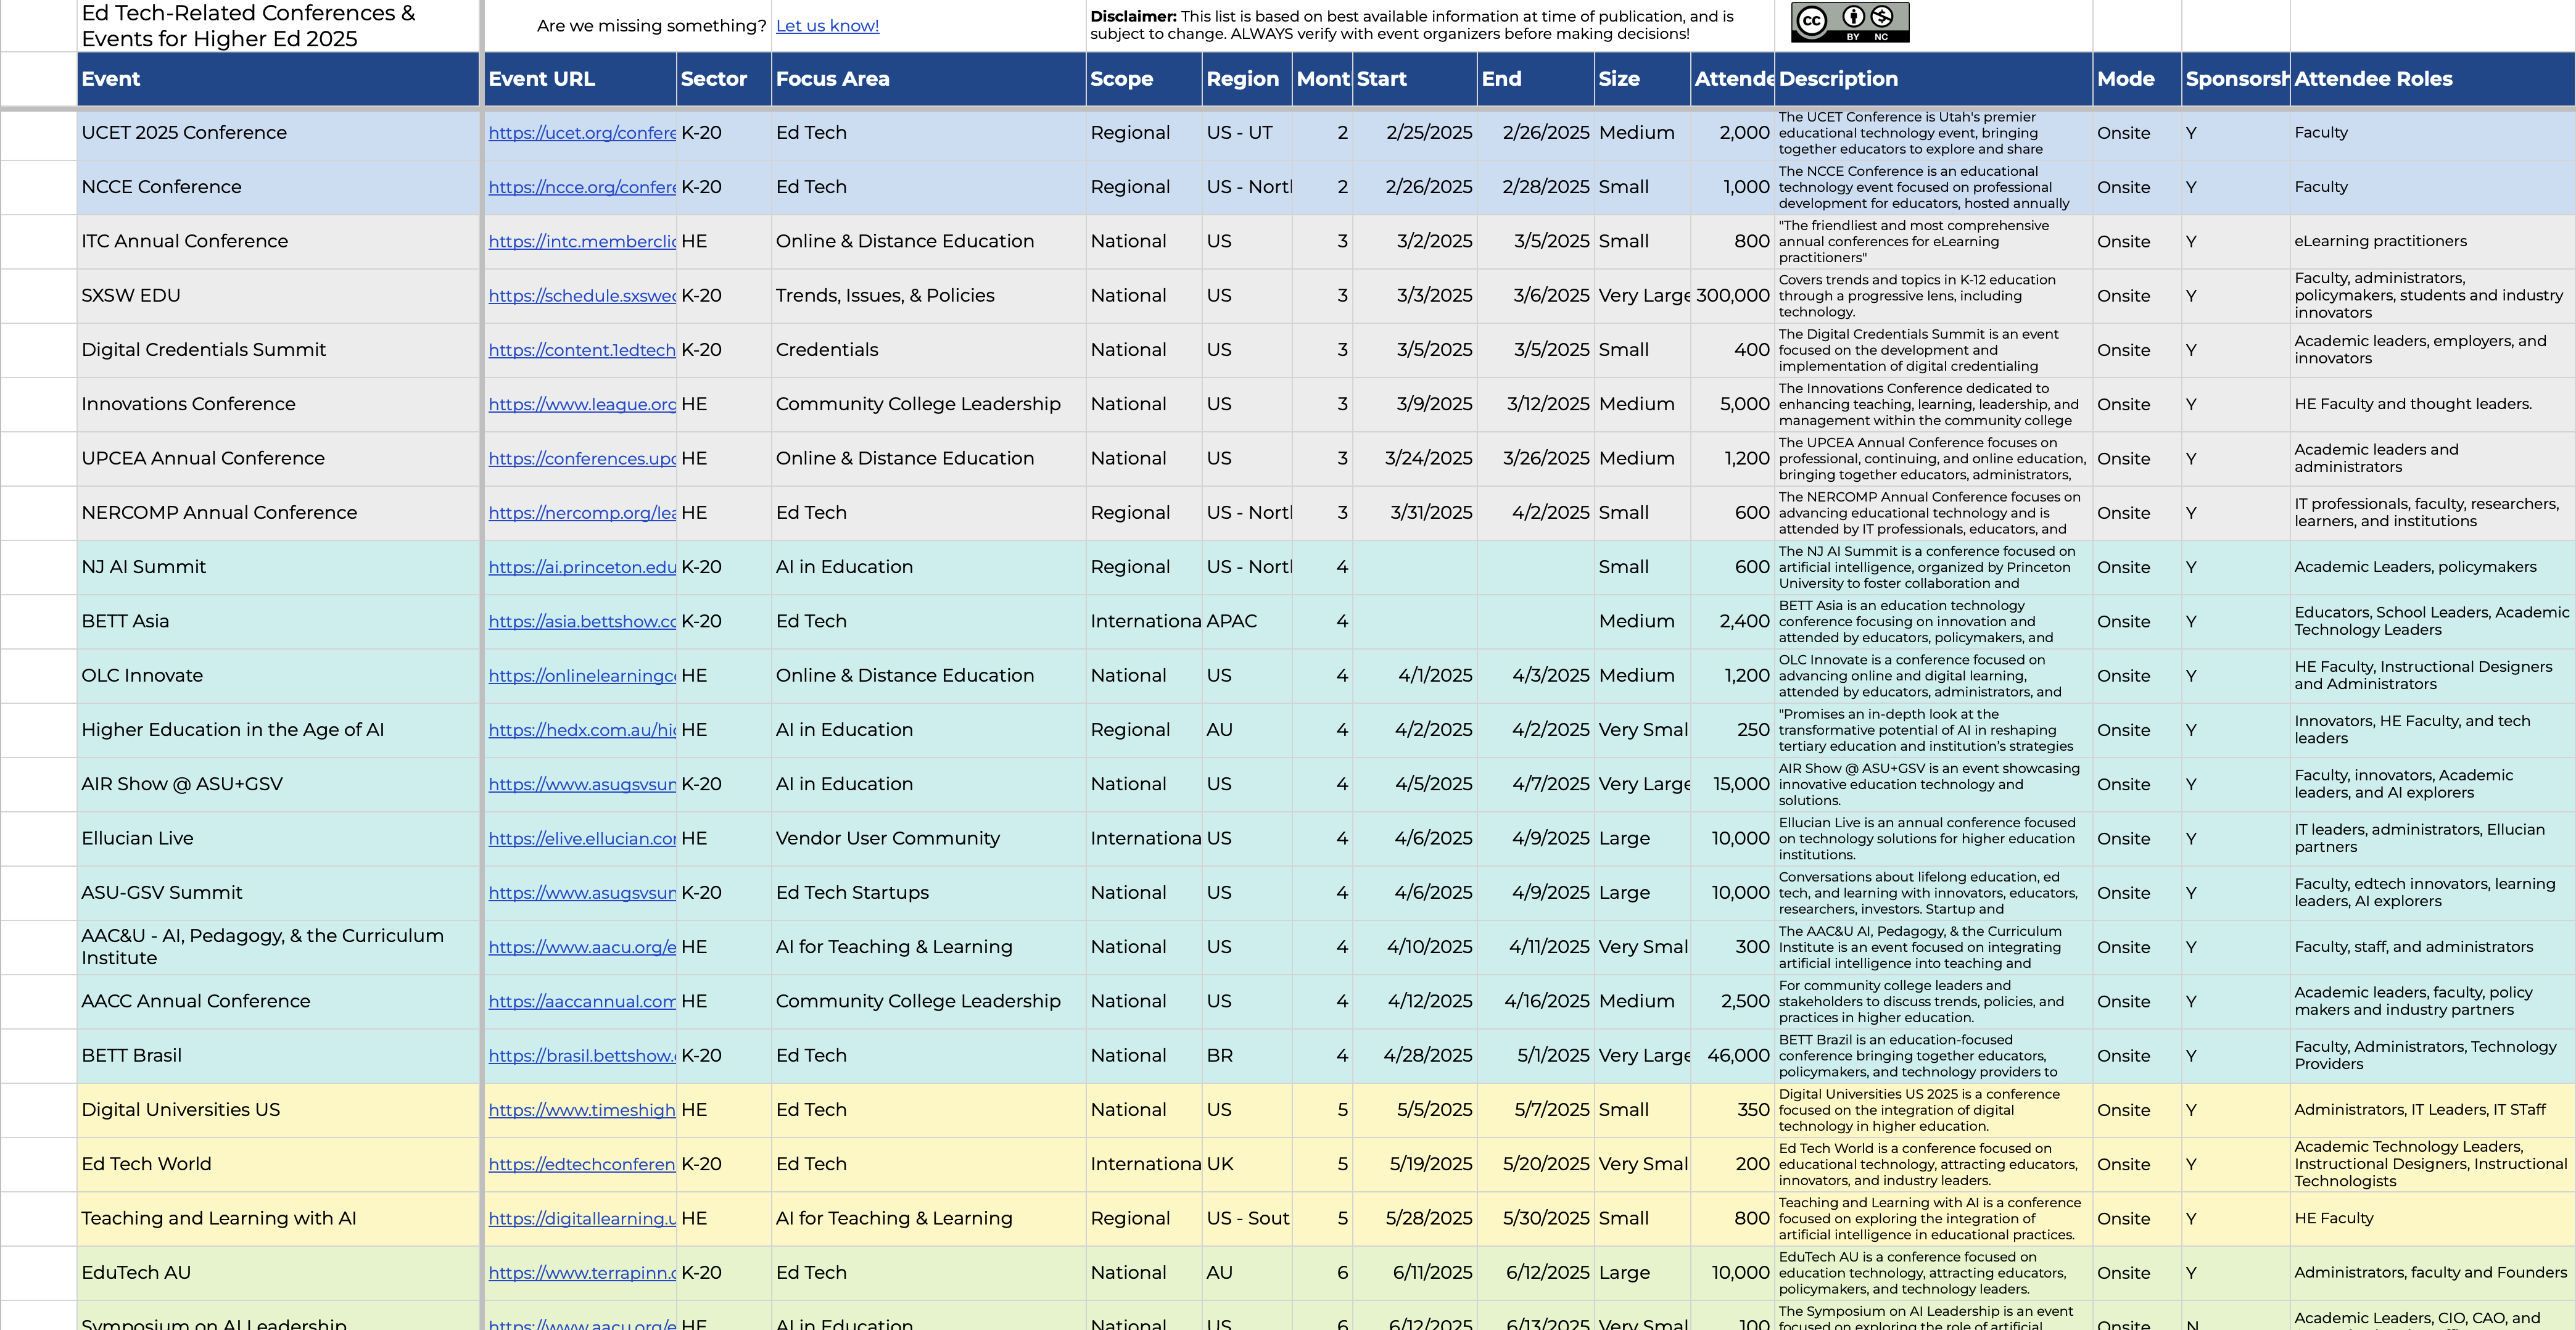Select the 'NJ AI Summit' event cell
This screenshot has height=1330, width=2576.
click(278, 567)
